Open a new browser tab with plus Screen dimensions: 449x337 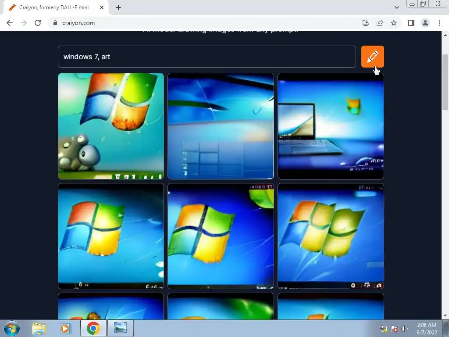pos(118,8)
